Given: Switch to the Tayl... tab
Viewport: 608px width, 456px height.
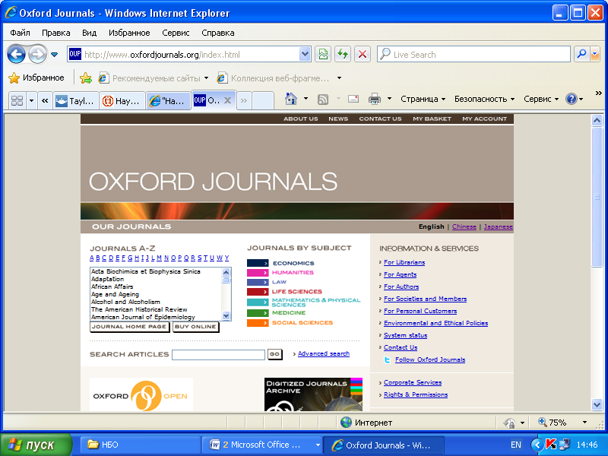Looking at the screenshot, I should [x=75, y=101].
